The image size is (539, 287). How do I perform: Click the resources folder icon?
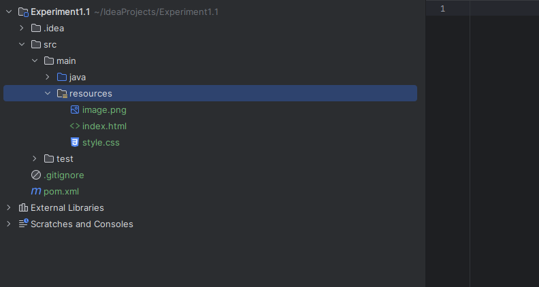point(62,93)
